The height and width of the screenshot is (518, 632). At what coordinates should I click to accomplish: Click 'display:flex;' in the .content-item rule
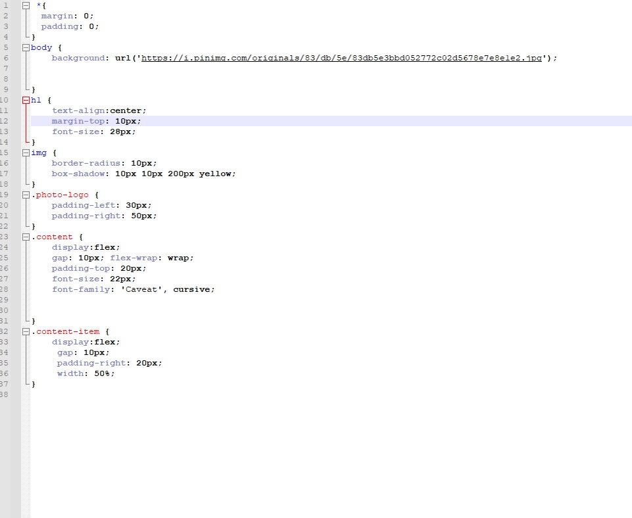pyautogui.click(x=86, y=342)
